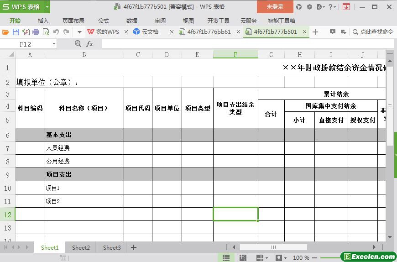Open the tab list dropdown icon

(x=344, y=32)
